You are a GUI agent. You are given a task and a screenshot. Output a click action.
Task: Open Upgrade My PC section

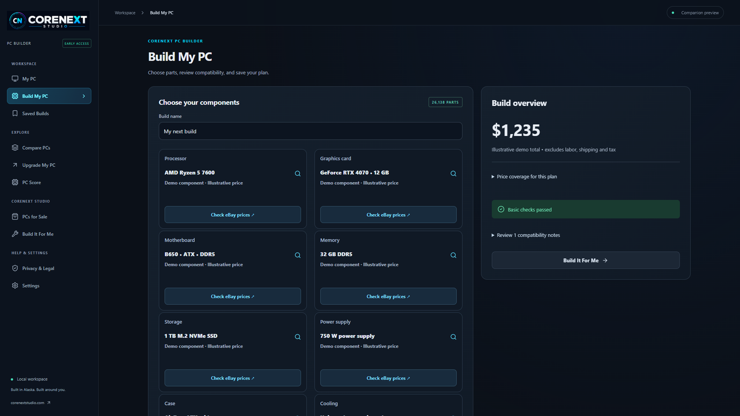pos(49,165)
